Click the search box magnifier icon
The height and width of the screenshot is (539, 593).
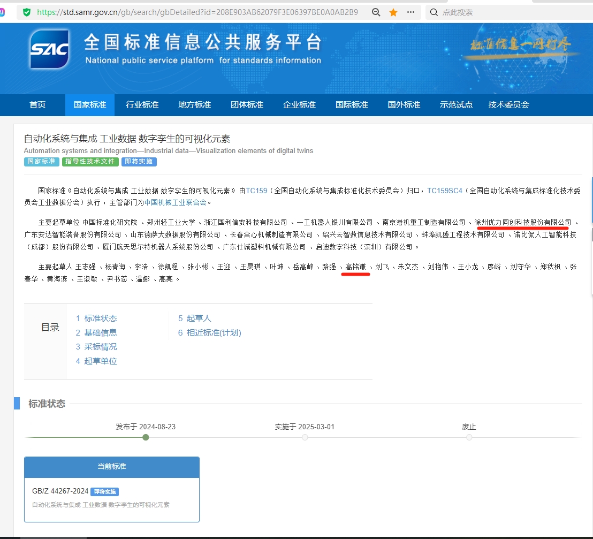[434, 12]
